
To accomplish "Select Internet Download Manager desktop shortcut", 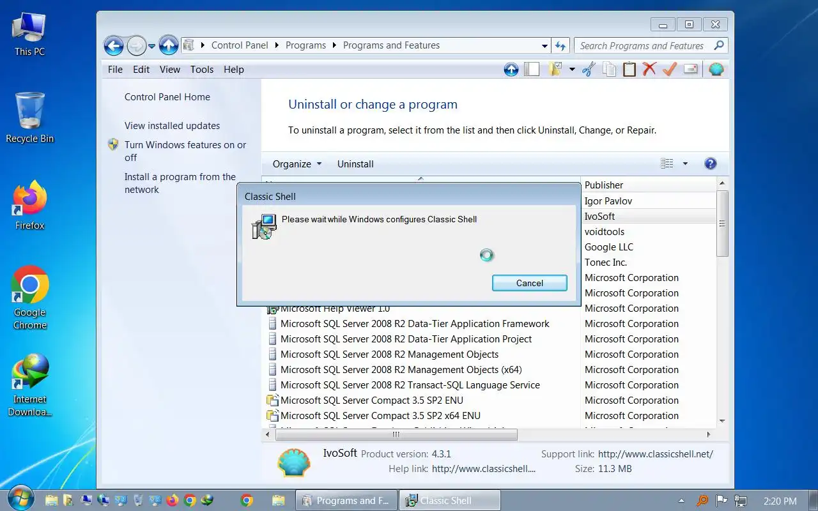I will coord(29,386).
